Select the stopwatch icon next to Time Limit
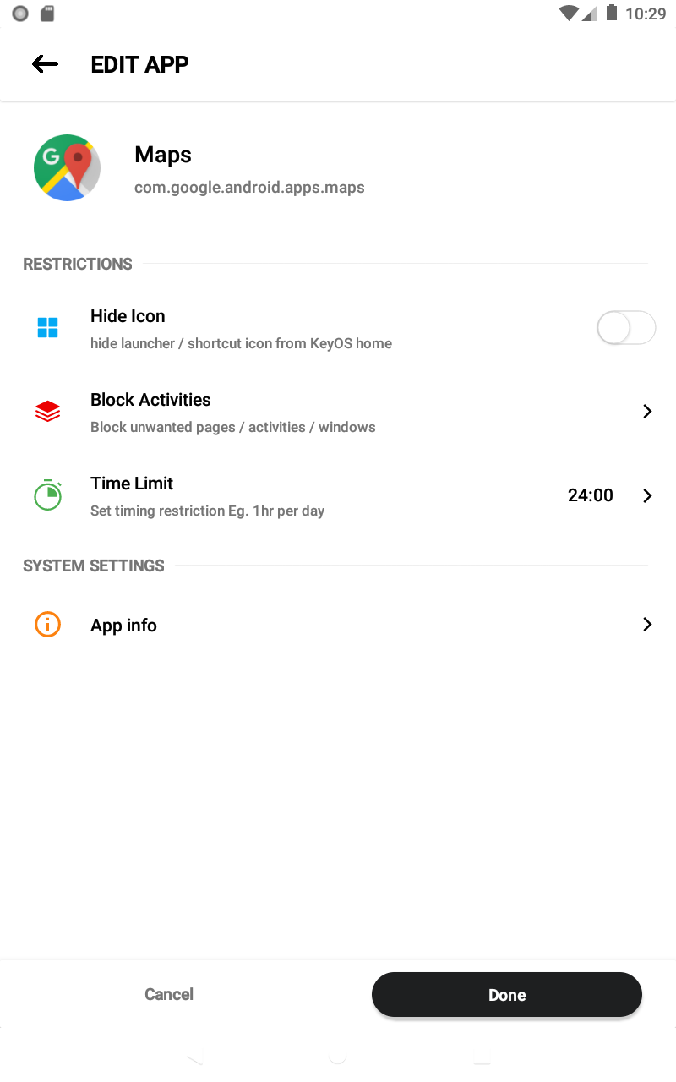Image resolution: width=676 pixels, height=1082 pixels. tap(47, 495)
